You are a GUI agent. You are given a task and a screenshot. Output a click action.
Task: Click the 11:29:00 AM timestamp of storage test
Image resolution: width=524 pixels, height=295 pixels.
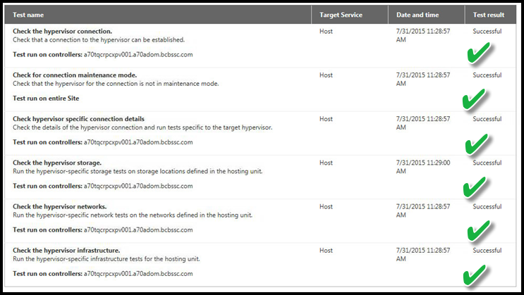click(x=423, y=167)
